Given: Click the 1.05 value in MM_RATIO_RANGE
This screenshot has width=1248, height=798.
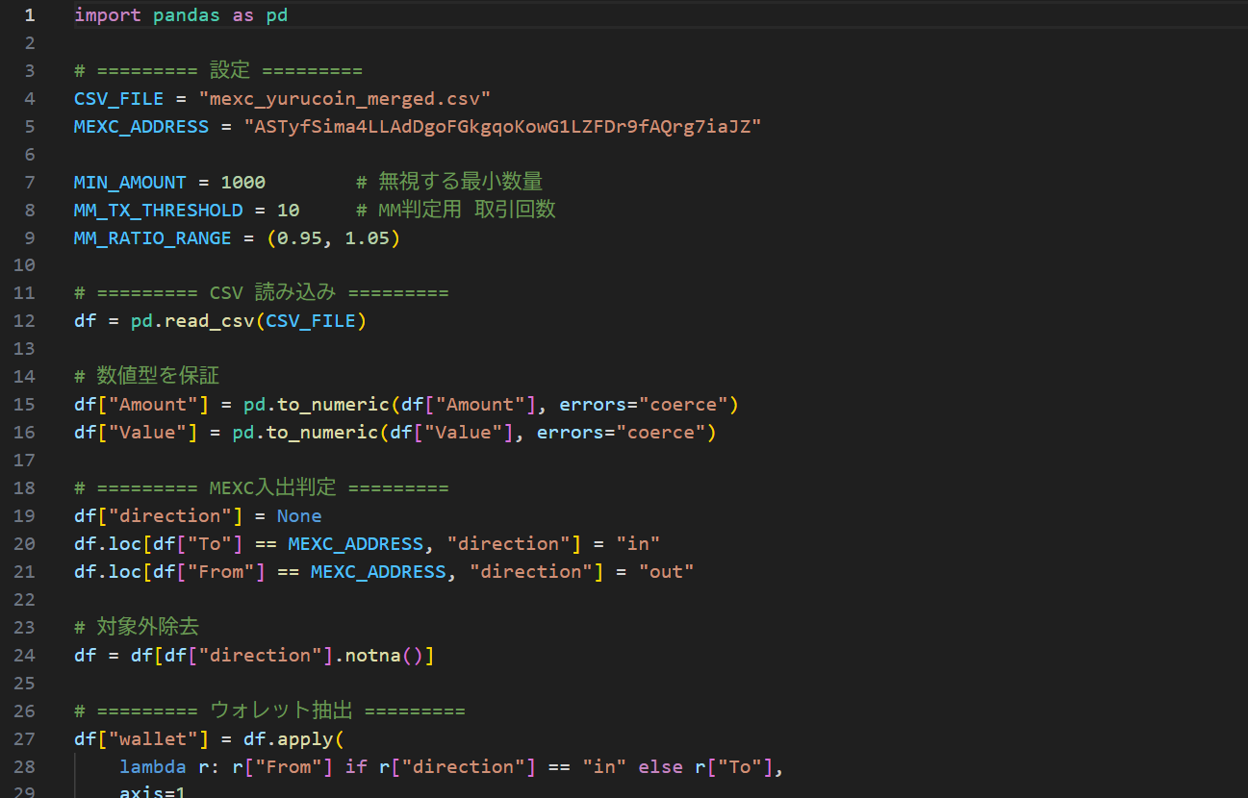Looking at the screenshot, I should (367, 237).
